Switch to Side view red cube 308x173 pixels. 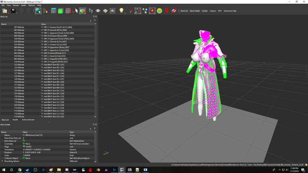click(68, 11)
